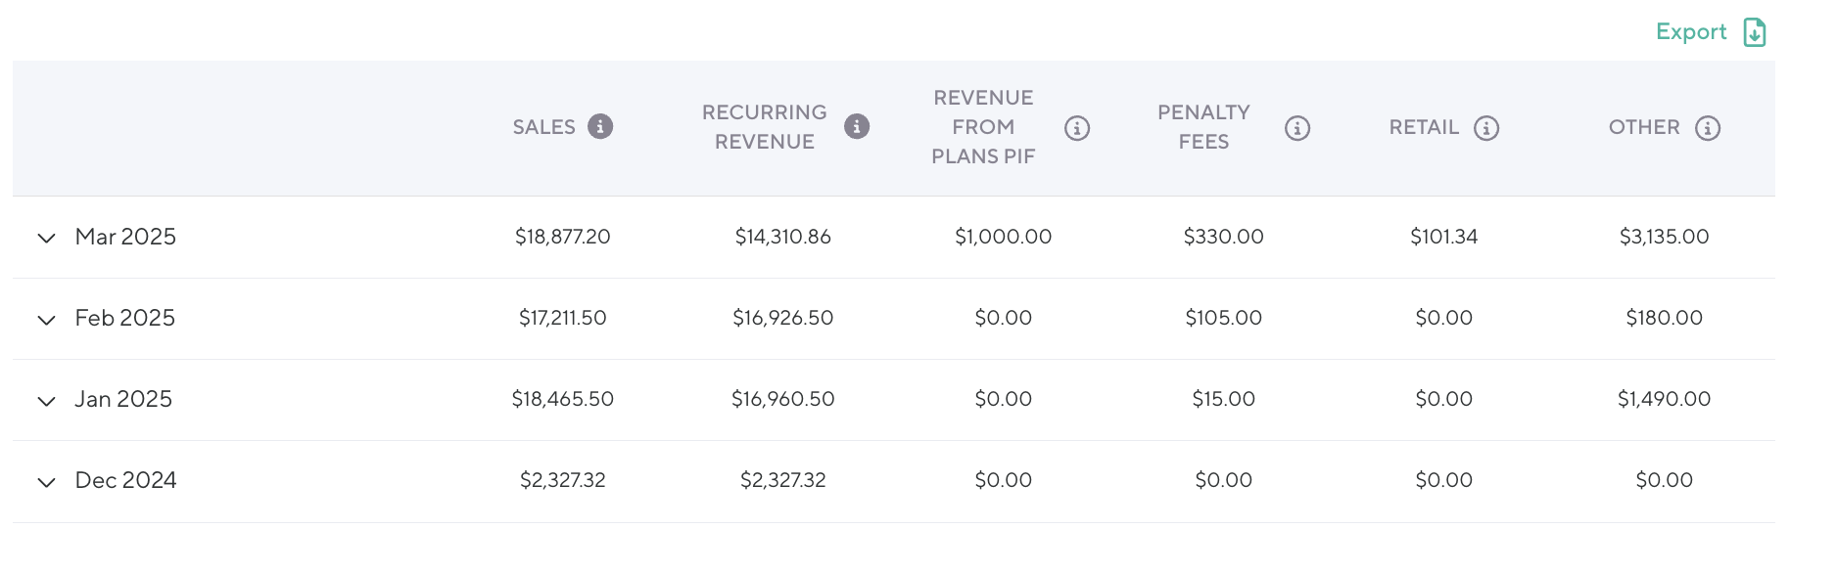Viewport: 1837px width, 573px height.
Task: Click the Recurring Revenue info icon
Action: click(x=857, y=126)
